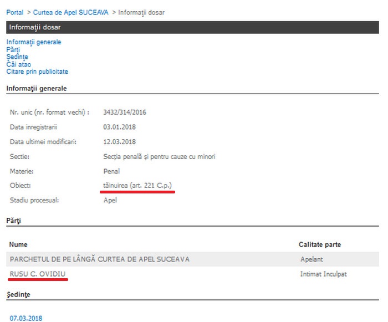Viewport: 388px width, 322px height.
Task: Click the Materie value Penal
Action: 111,171
